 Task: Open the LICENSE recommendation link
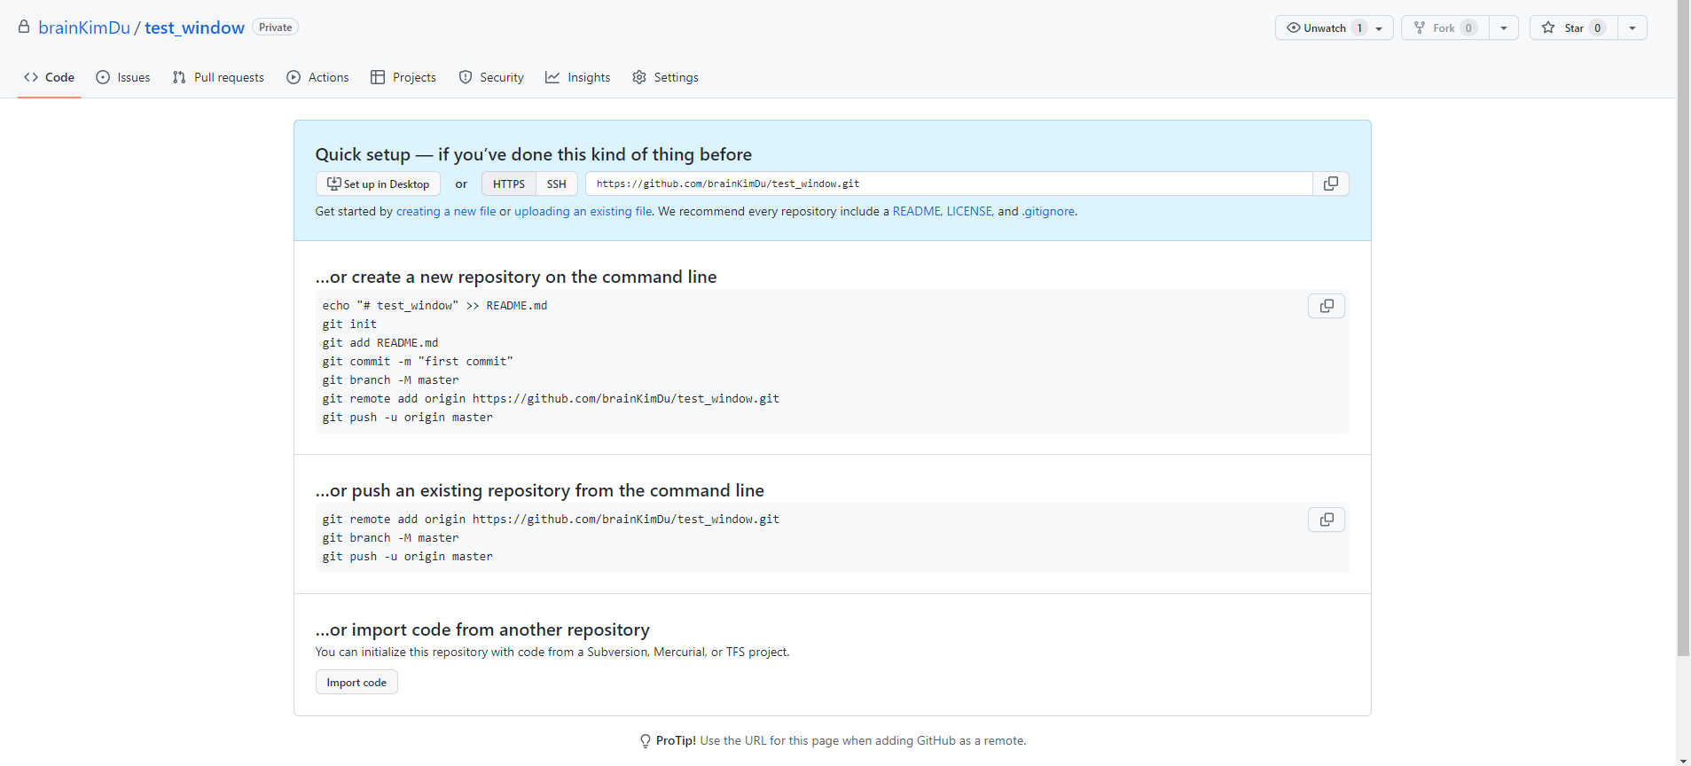pyautogui.click(x=969, y=211)
